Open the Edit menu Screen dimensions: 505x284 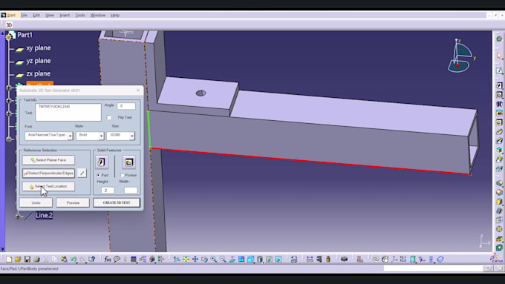pyautogui.click(x=36, y=15)
